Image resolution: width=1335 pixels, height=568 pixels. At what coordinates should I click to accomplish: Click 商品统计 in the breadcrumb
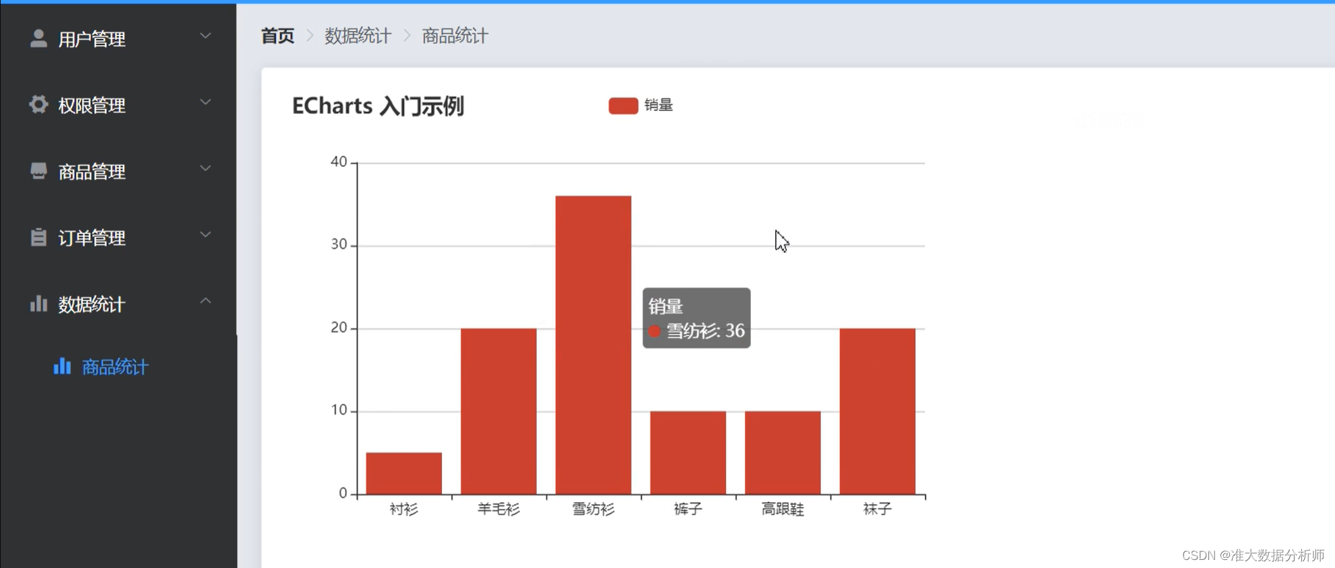[455, 36]
